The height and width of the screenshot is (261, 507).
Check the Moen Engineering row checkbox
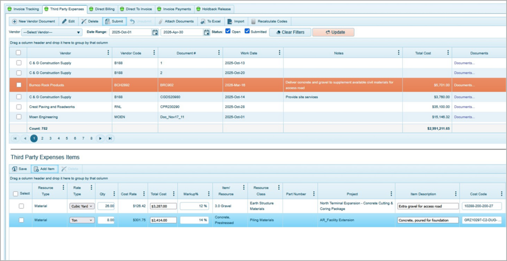click(x=19, y=117)
